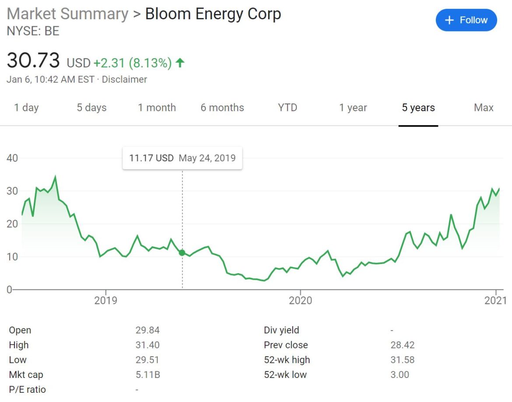This screenshot has height=402, width=512.
Task: Switch to the 1 day chart view
Action: (27, 108)
